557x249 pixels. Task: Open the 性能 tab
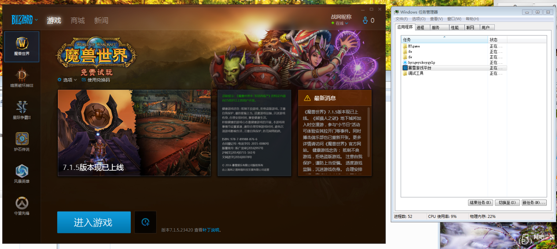[x=457, y=27]
